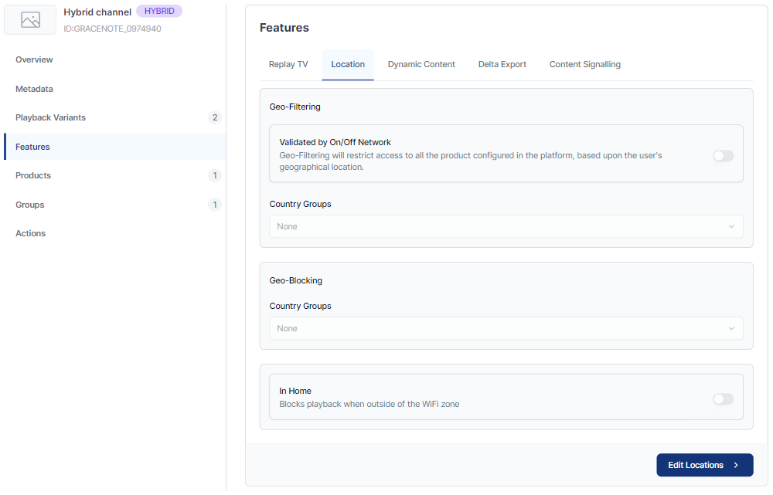The width and height of the screenshot is (773, 495).
Task: Expand the Geo-Blocking dropdown chevron arrow
Action: pos(731,329)
